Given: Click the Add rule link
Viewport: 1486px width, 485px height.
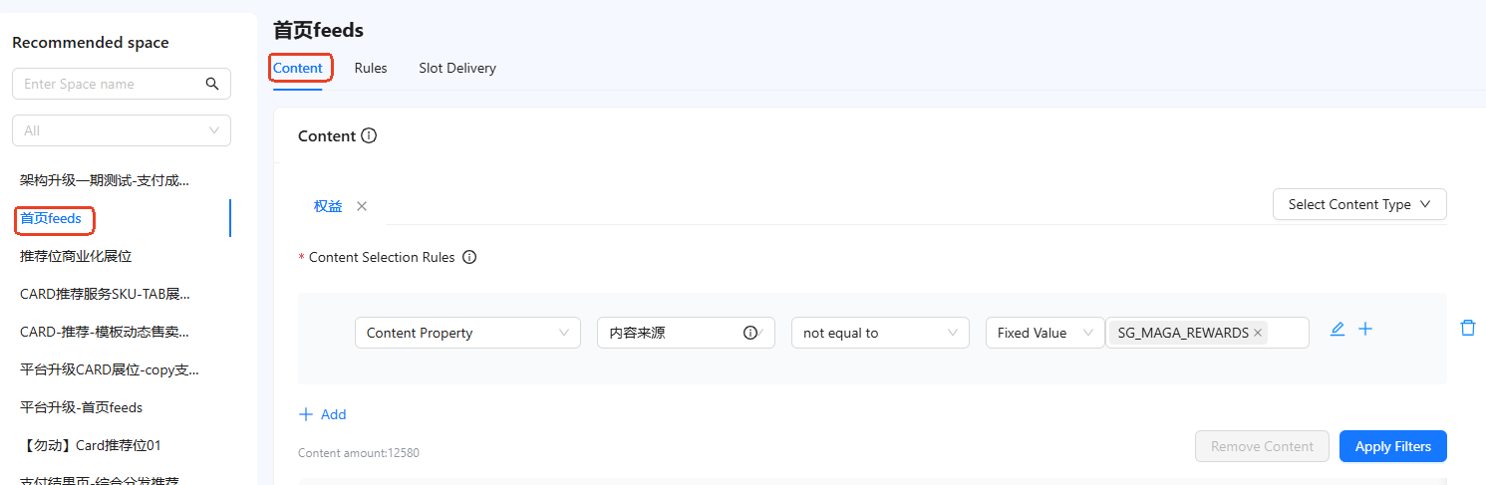Looking at the screenshot, I should (323, 414).
